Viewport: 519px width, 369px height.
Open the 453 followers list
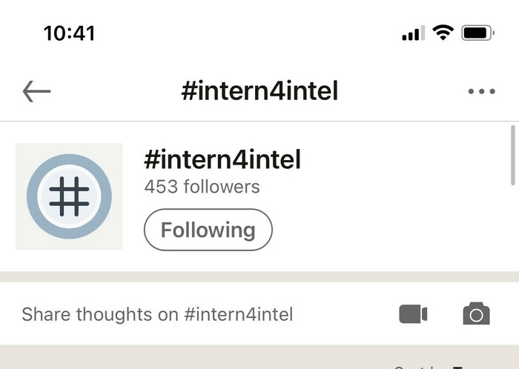[x=202, y=186]
